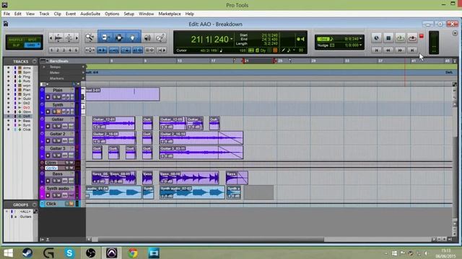Start playback with the Play button
This screenshot has height=259, width=462.
(x=400, y=38)
